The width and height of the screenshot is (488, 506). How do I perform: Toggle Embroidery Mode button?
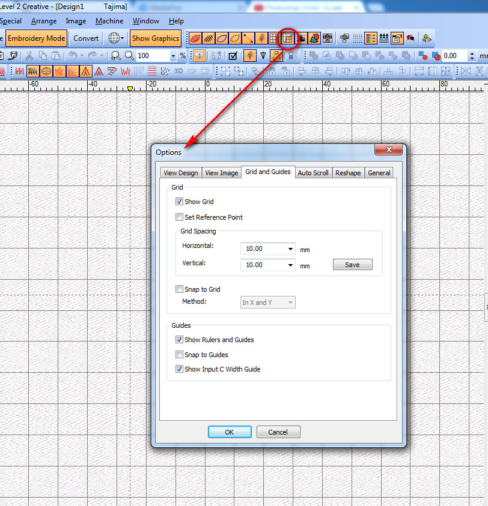(36, 38)
